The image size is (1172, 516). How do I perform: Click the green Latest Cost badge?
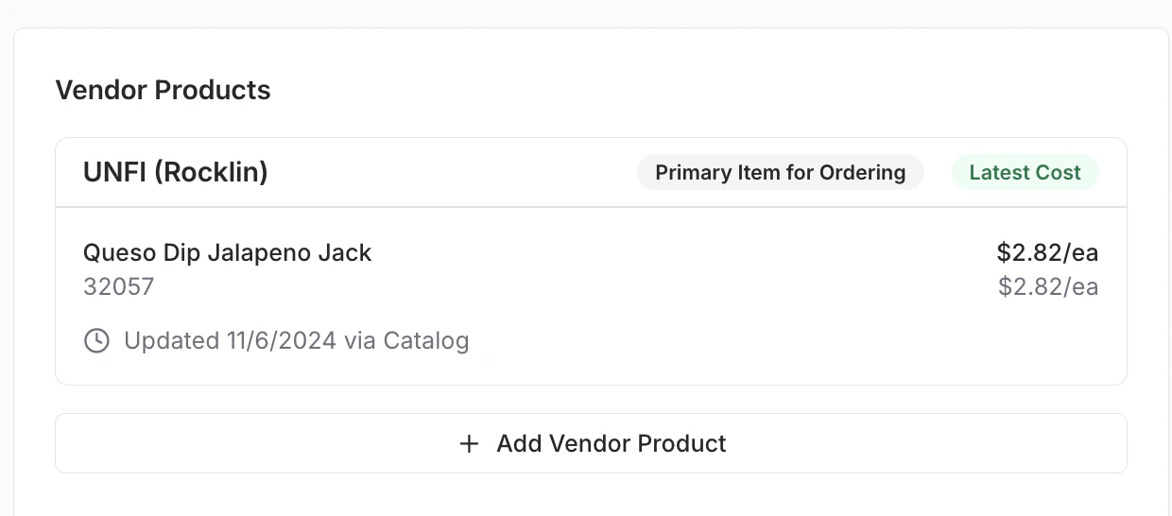(1025, 173)
